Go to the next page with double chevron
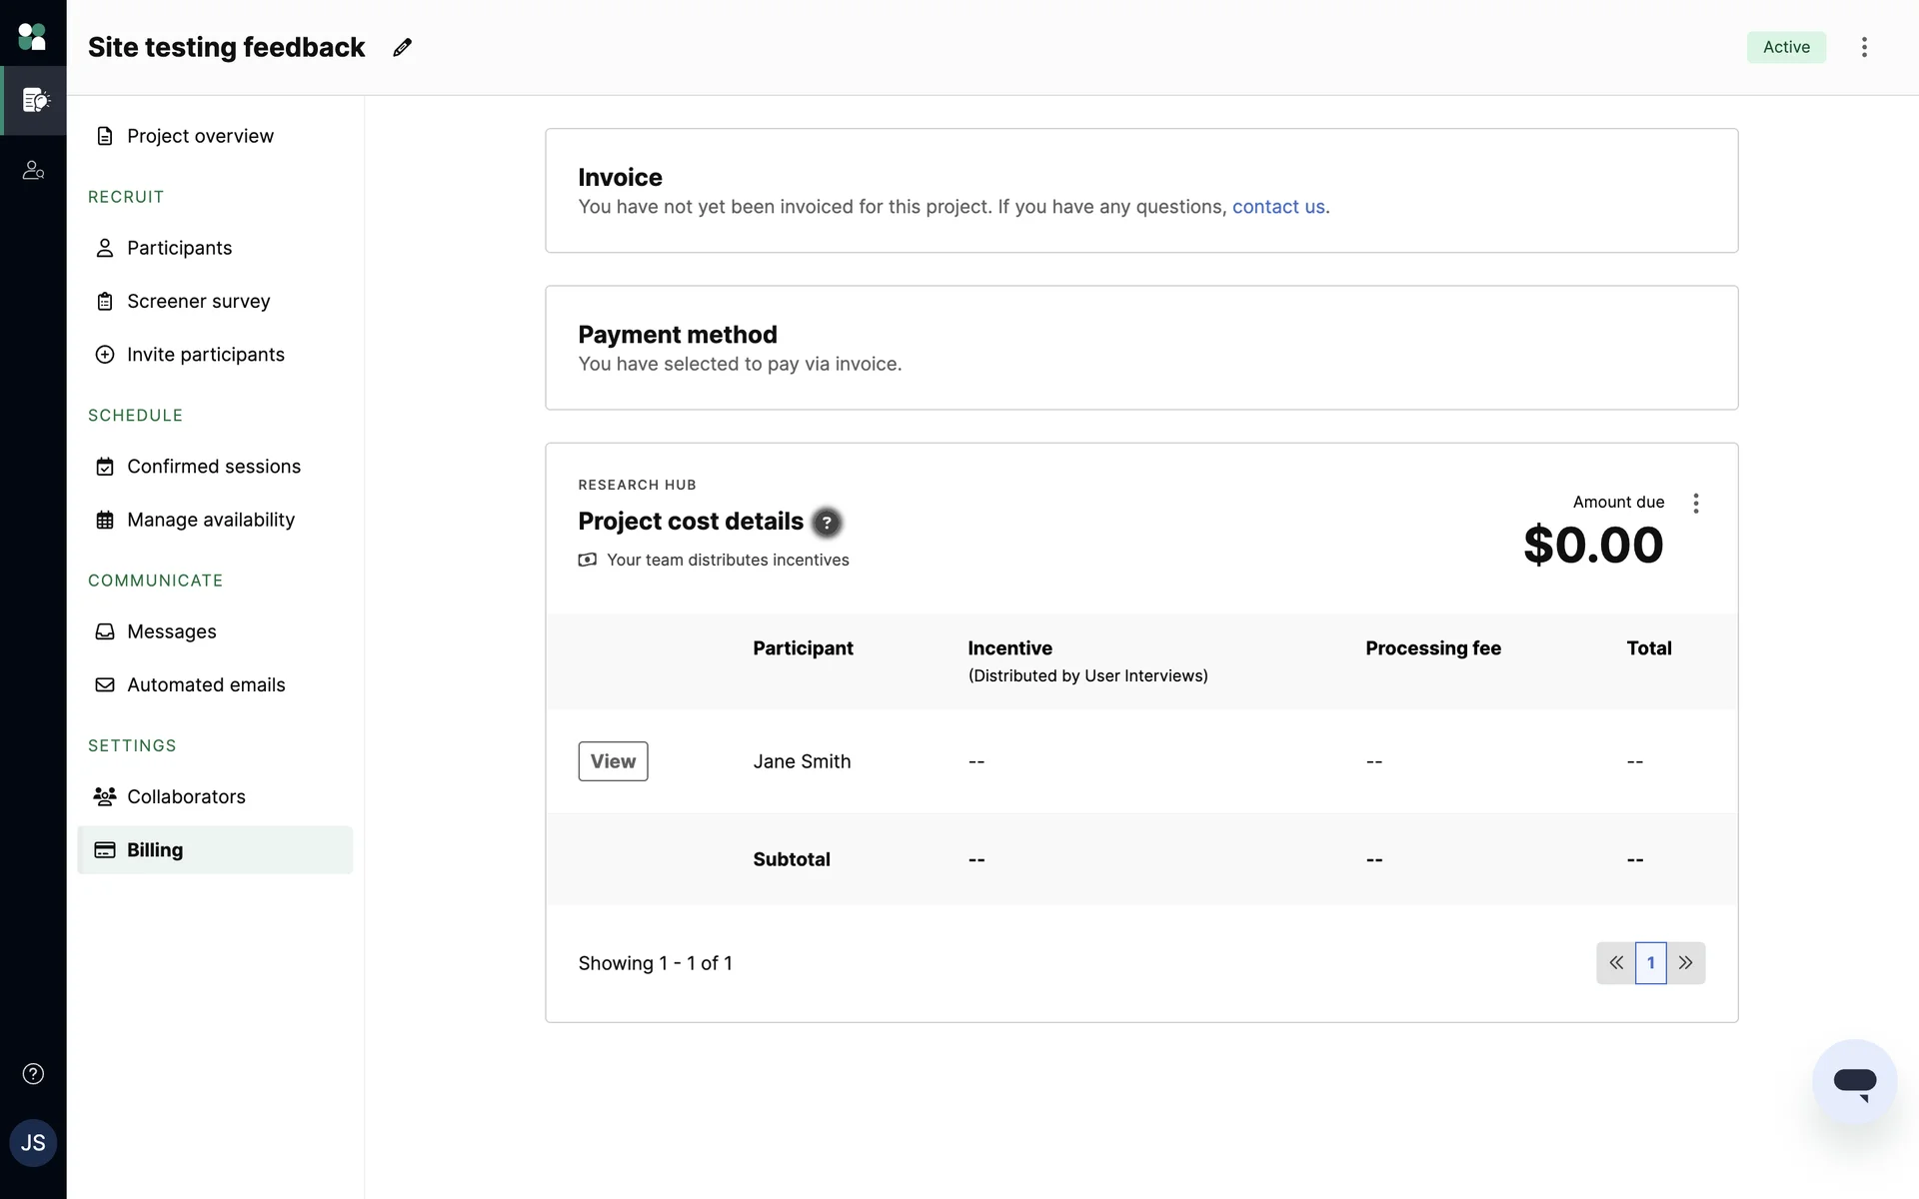 click(x=1686, y=963)
